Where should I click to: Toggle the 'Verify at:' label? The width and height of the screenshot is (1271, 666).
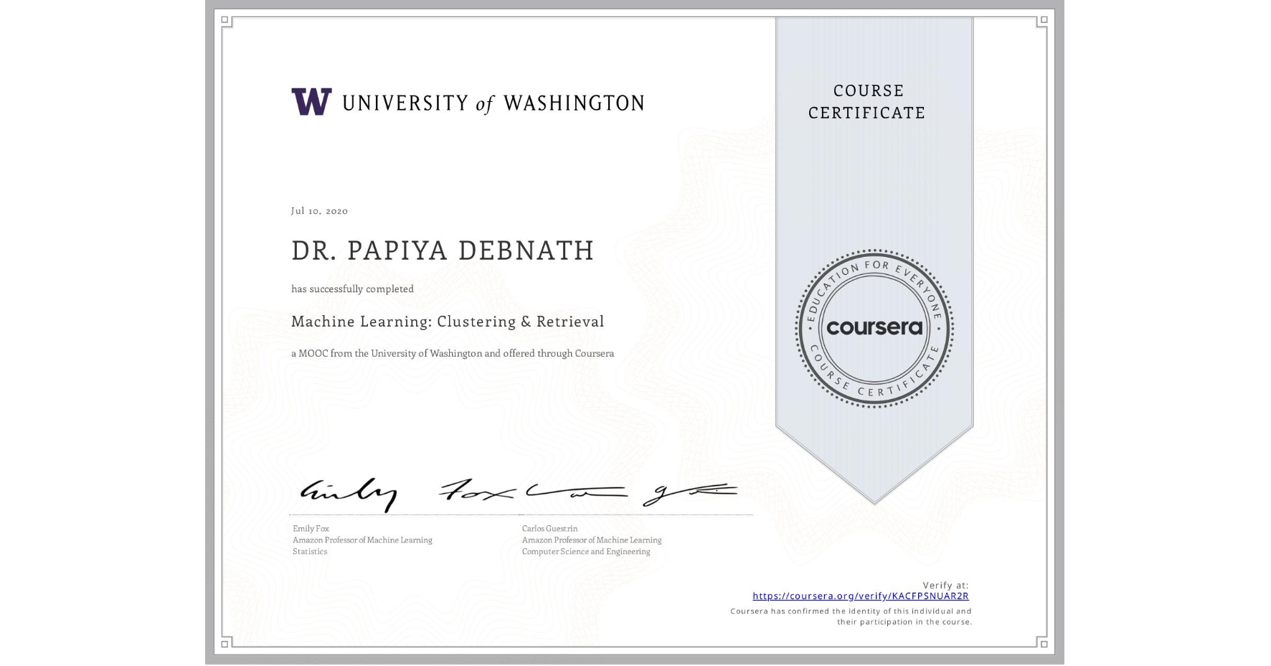click(x=945, y=584)
